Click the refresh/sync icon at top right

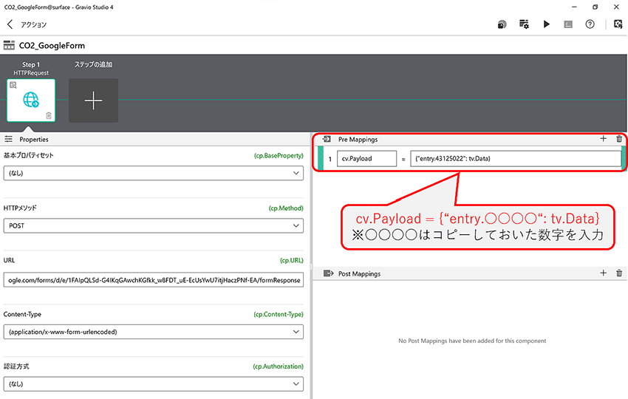pos(618,24)
